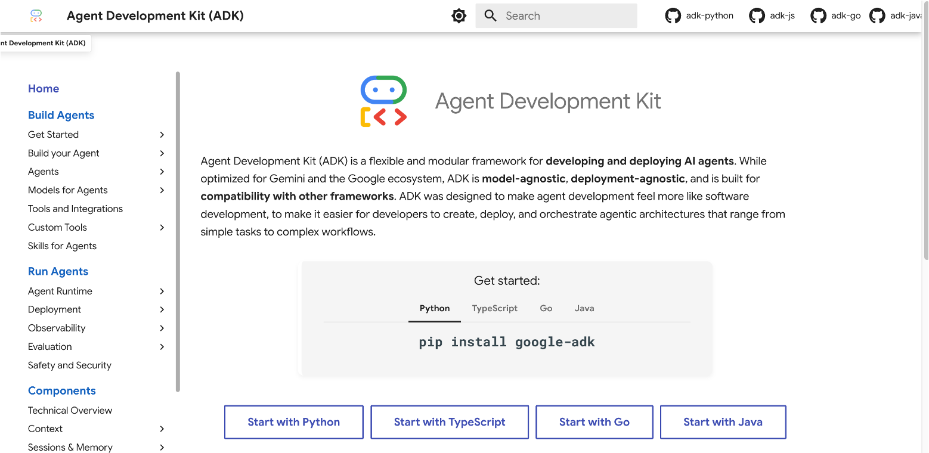
Task: Open Skills for Agents page
Action: point(62,246)
